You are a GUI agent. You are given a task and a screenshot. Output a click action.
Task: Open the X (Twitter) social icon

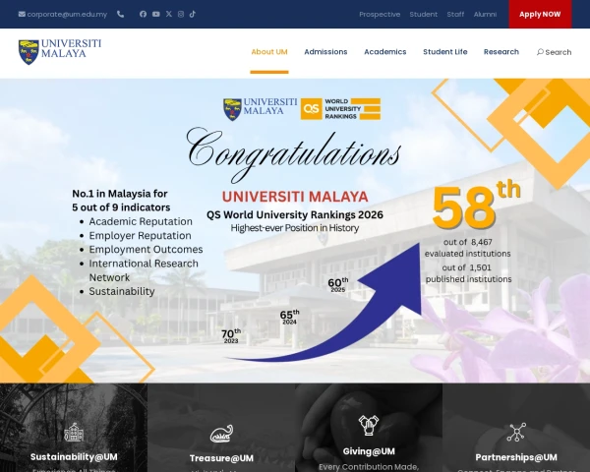click(x=169, y=14)
